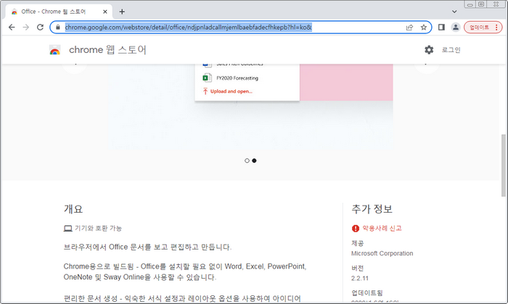
Task: Reload the current page
Action: pos(40,27)
